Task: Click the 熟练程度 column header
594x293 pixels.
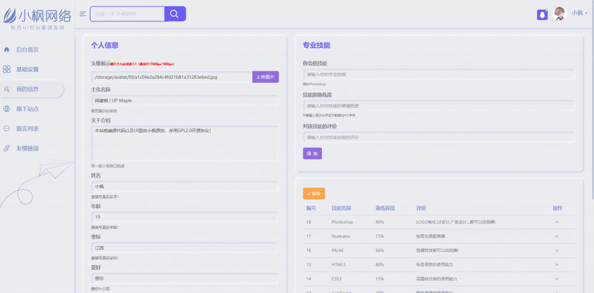Action: tap(385, 208)
